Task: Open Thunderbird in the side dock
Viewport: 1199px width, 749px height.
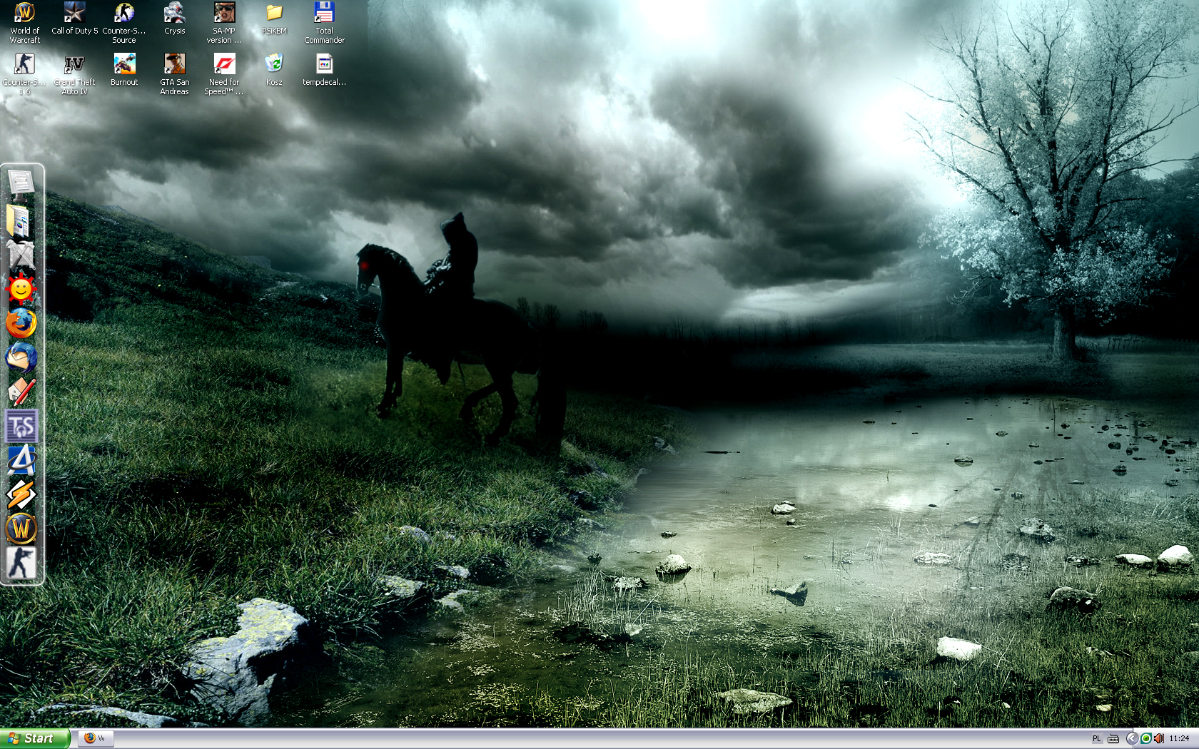Action: (21, 357)
